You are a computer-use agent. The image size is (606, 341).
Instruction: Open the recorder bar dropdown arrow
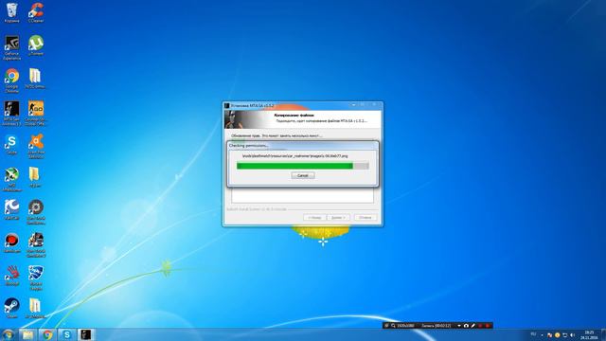pyautogui.click(x=459, y=326)
